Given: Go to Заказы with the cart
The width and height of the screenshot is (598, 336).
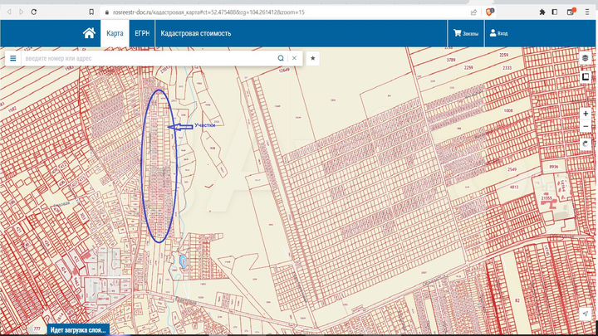Looking at the screenshot, I should (465, 33).
